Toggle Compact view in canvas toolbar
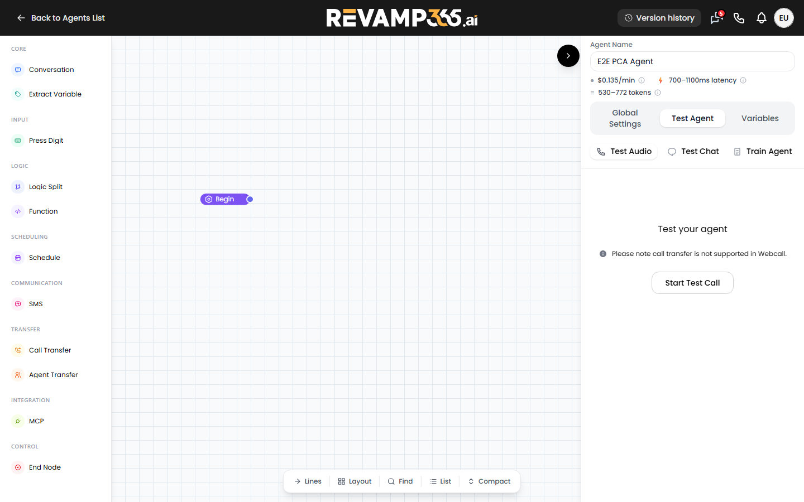Screen dimensions: 804x502 click(x=489, y=481)
